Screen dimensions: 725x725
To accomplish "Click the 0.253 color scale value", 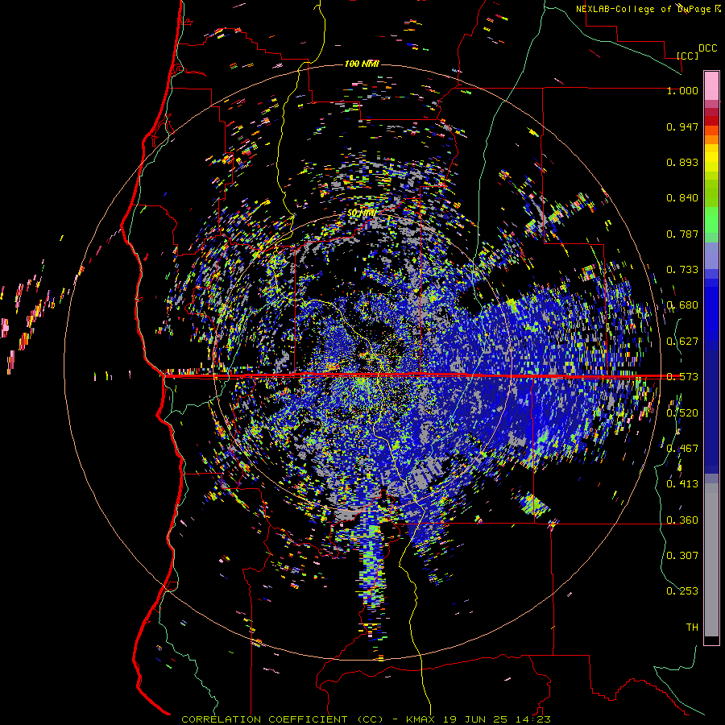I will 682,591.
